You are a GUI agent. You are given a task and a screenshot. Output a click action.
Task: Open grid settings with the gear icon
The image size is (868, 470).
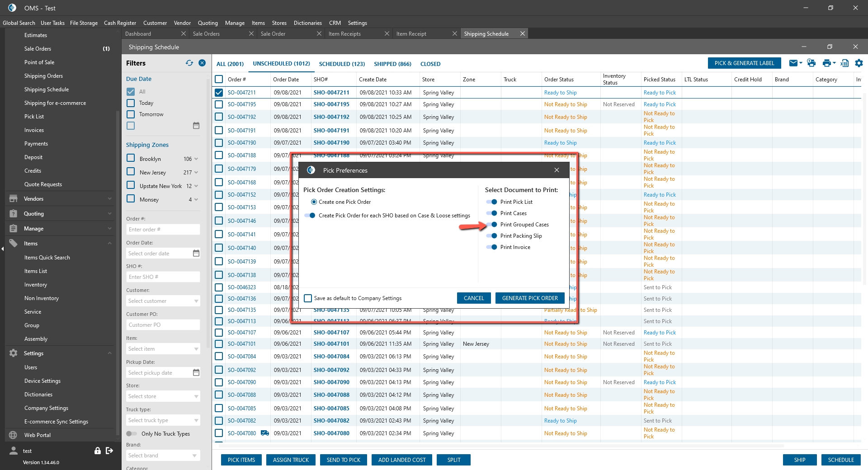(x=859, y=63)
